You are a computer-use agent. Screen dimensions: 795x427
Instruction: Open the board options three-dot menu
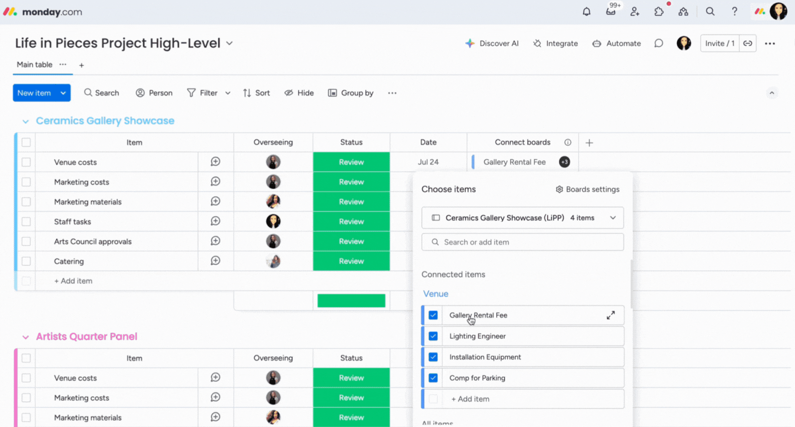click(x=770, y=43)
